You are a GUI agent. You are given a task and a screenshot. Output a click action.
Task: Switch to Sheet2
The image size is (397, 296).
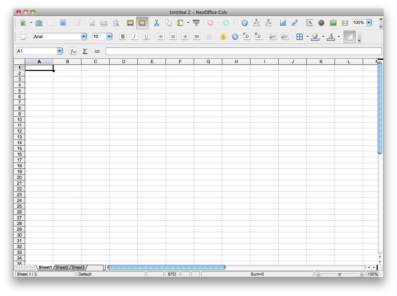click(61, 267)
